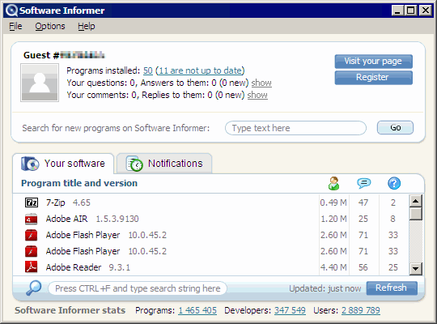
Task: Select the Adobe Reader 9.3.1 row
Action: click(x=210, y=267)
